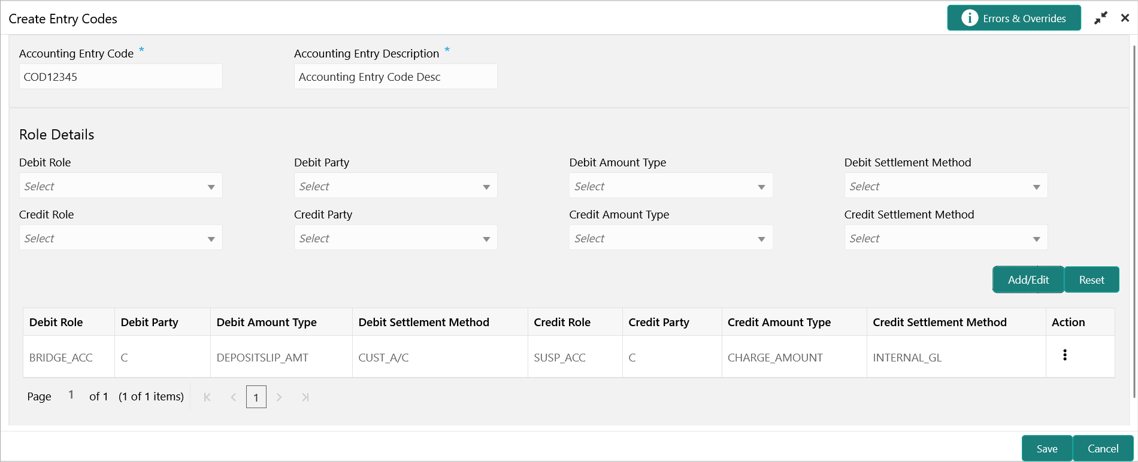
Task: Expand the Debit Amount Type dropdown
Action: [x=670, y=186]
